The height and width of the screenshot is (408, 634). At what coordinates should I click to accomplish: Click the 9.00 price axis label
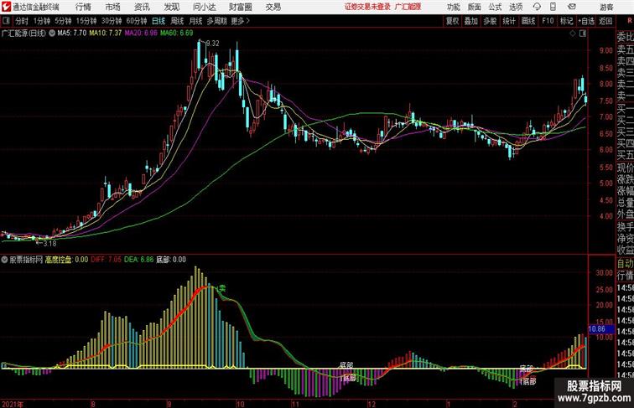[606, 50]
